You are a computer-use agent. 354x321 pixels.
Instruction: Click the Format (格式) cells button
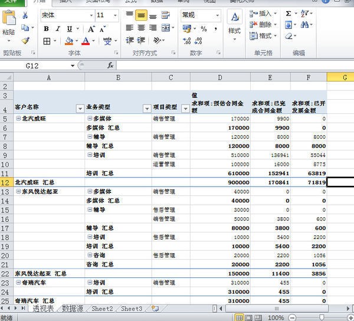point(261,36)
